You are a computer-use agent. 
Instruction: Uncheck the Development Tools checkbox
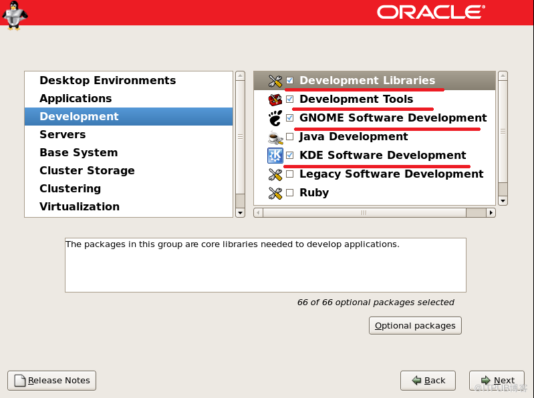pos(290,99)
